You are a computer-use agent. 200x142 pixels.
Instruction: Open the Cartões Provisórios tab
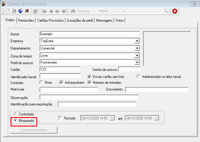50,21
